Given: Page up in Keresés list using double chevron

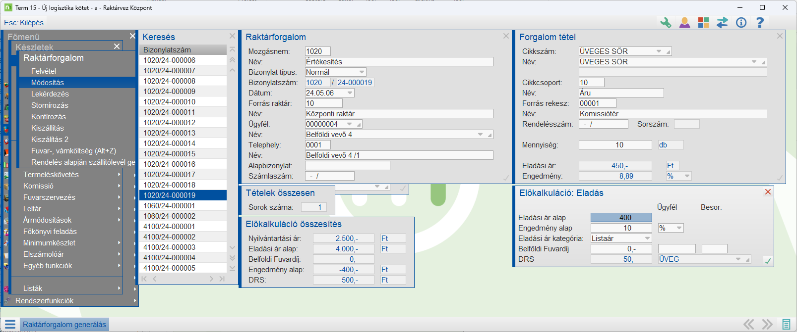Looking at the screenshot, I should click(x=232, y=60).
